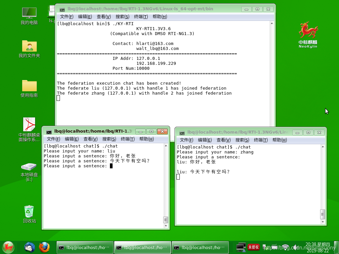
Task: Click liu terminal input cursor after sentence prompt
Action: tap(111, 166)
